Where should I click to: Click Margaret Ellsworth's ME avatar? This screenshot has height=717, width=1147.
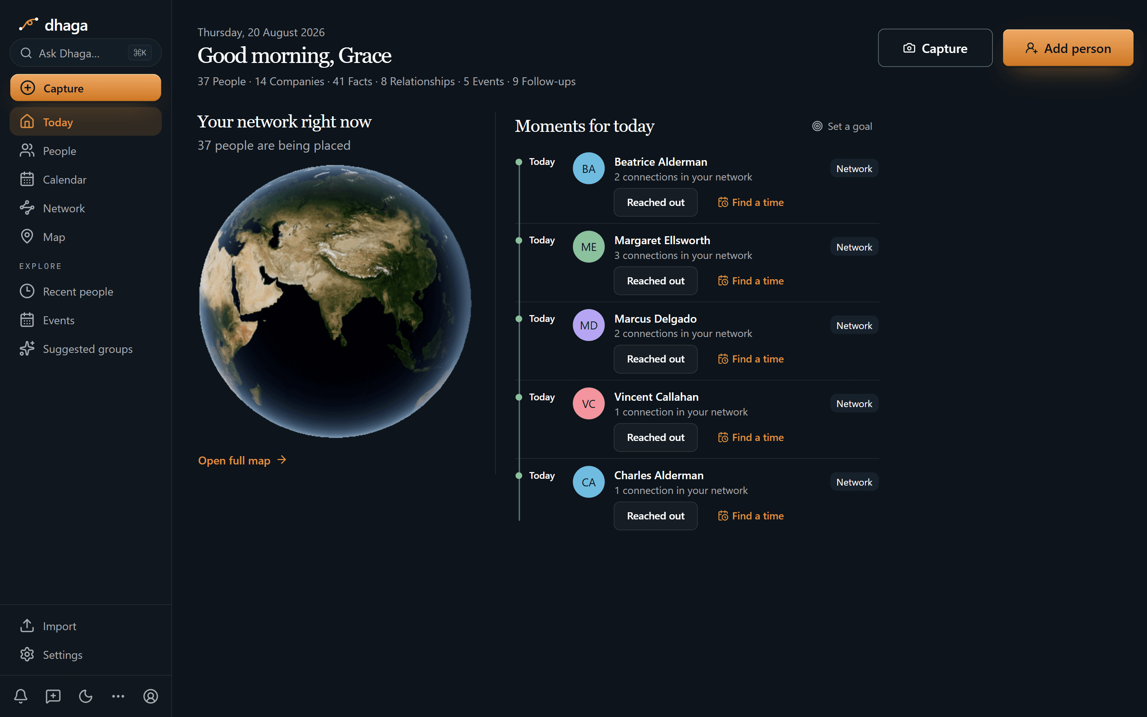pos(588,247)
